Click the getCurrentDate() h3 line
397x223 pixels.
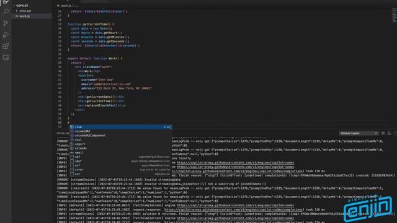coord(101,97)
